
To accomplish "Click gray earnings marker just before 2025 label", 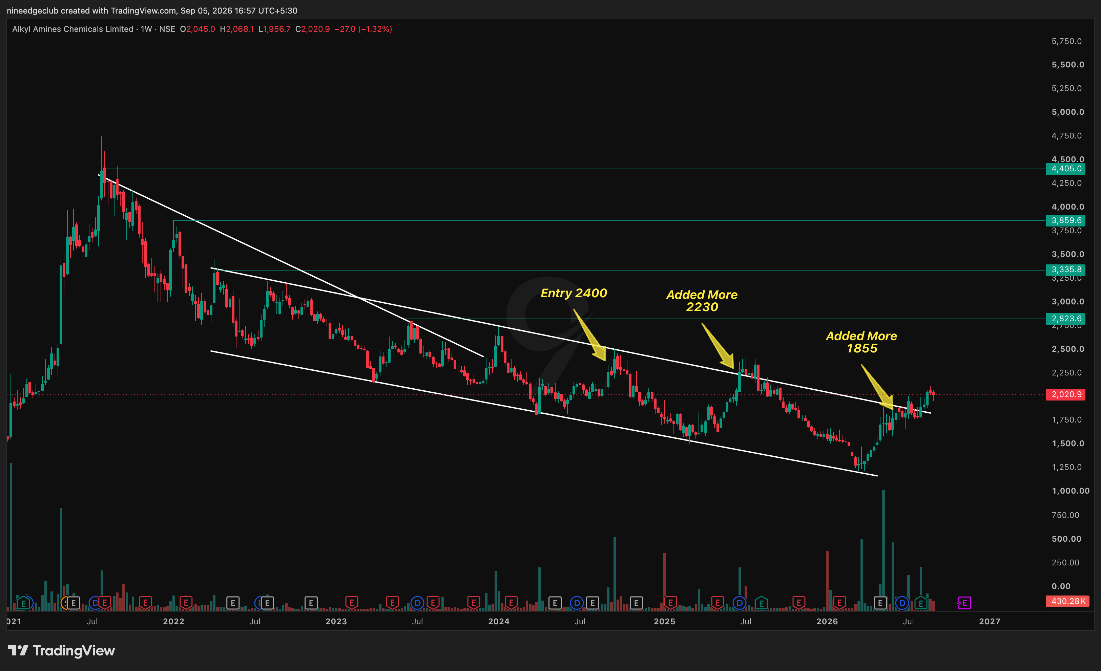I will pyautogui.click(x=636, y=603).
